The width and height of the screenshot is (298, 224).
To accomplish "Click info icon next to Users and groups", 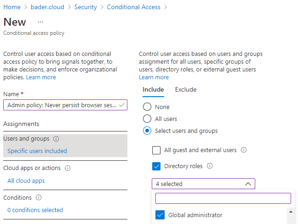I will pos(56,139).
